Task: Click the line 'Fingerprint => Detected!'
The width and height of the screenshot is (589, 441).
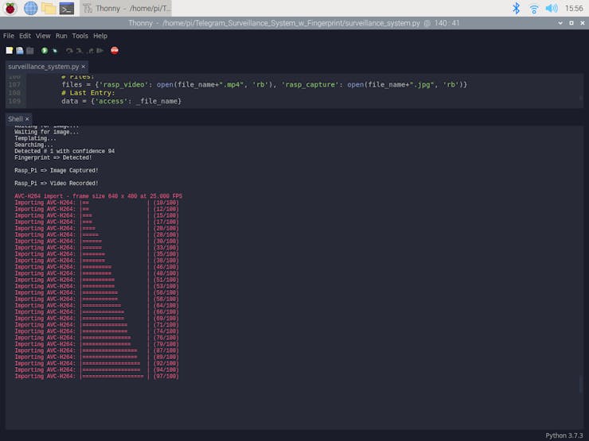Action: coord(53,157)
